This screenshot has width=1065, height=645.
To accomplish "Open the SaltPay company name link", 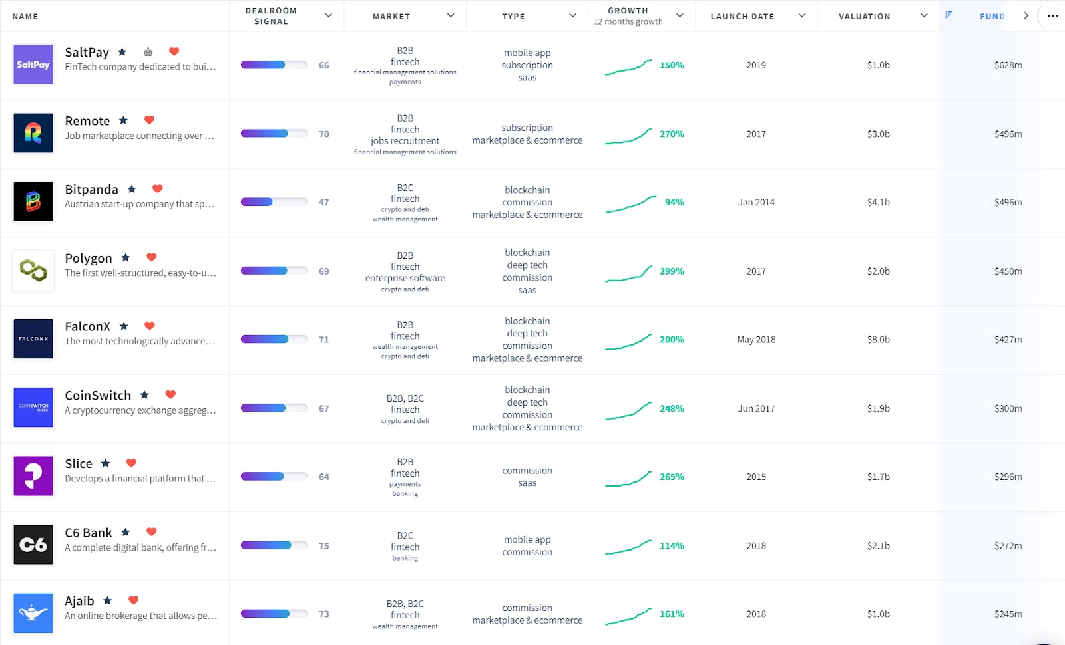I will tap(87, 52).
